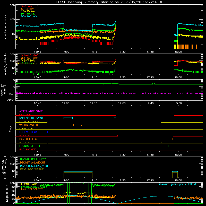206x206 pixels.
Task: Click the 18:00 tick label below top keV panel
Action: 178,52
